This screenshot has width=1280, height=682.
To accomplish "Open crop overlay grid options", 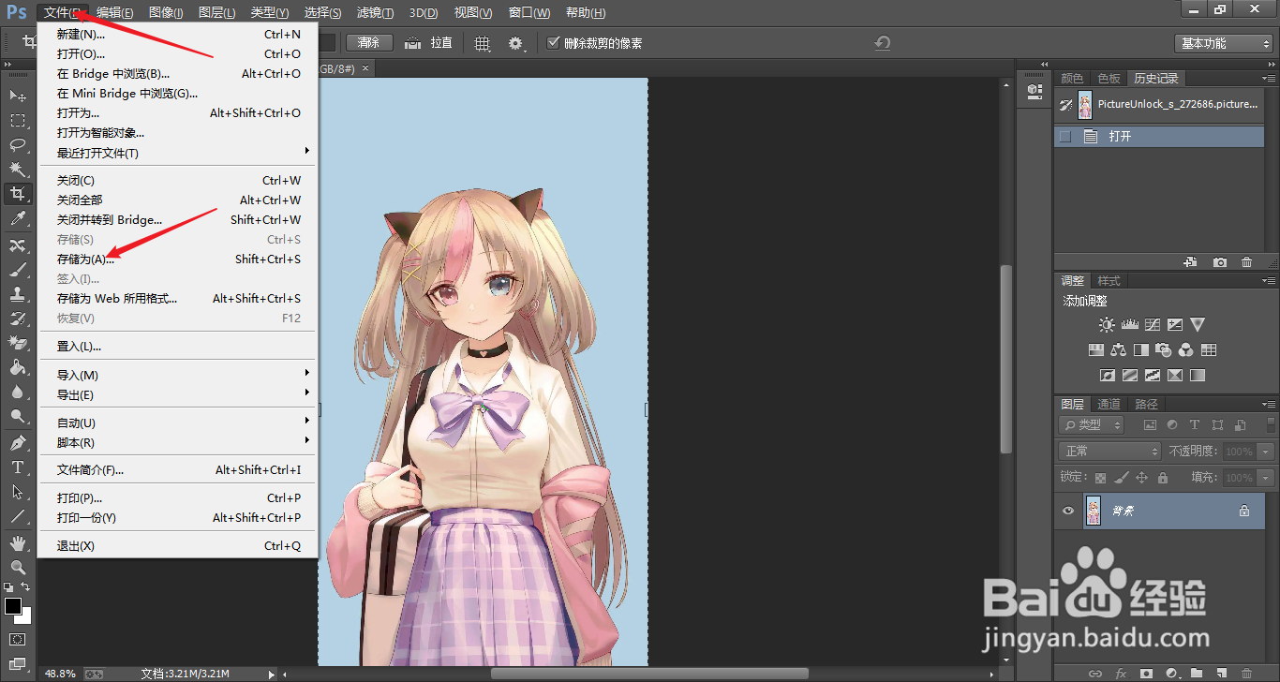I will click(x=483, y=43).
